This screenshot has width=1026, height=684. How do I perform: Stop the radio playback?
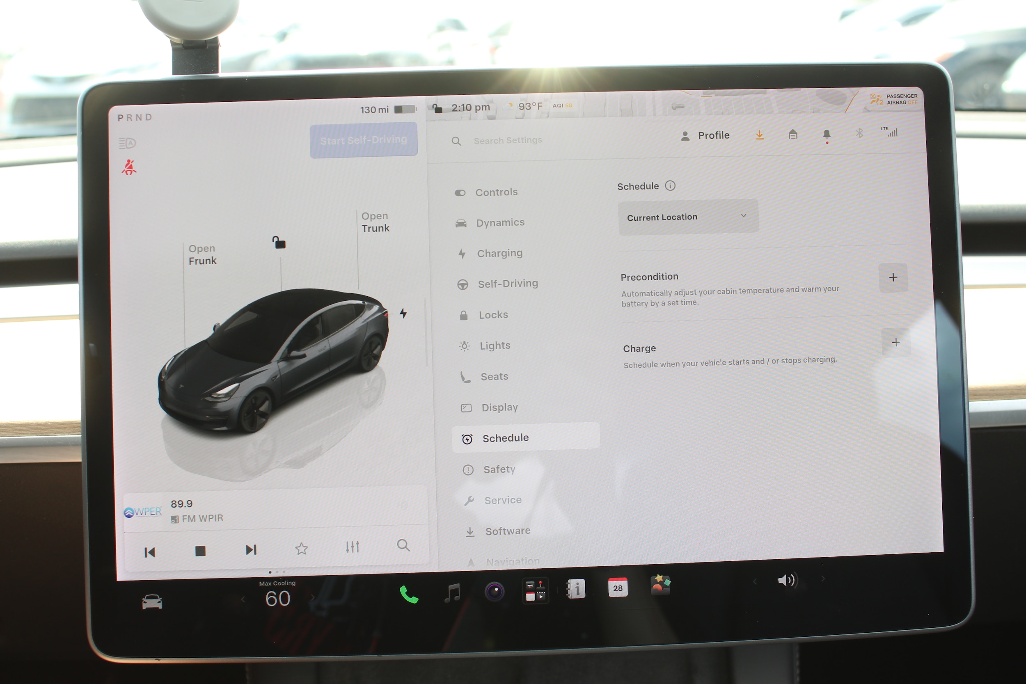(200, 551)
